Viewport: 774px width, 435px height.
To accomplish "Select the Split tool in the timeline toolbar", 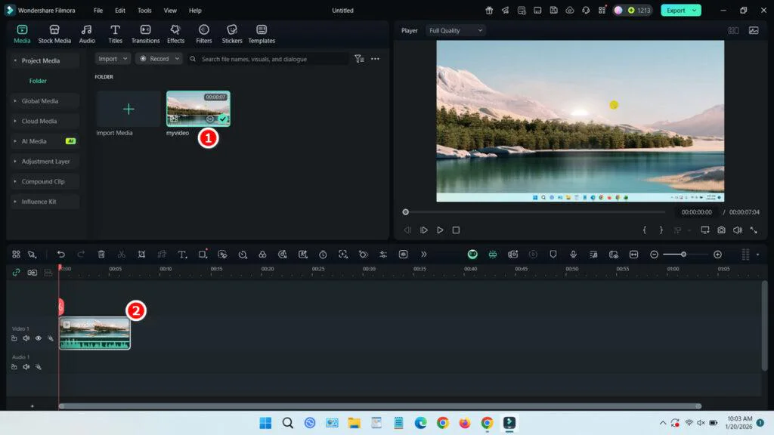I will [121, 255].
